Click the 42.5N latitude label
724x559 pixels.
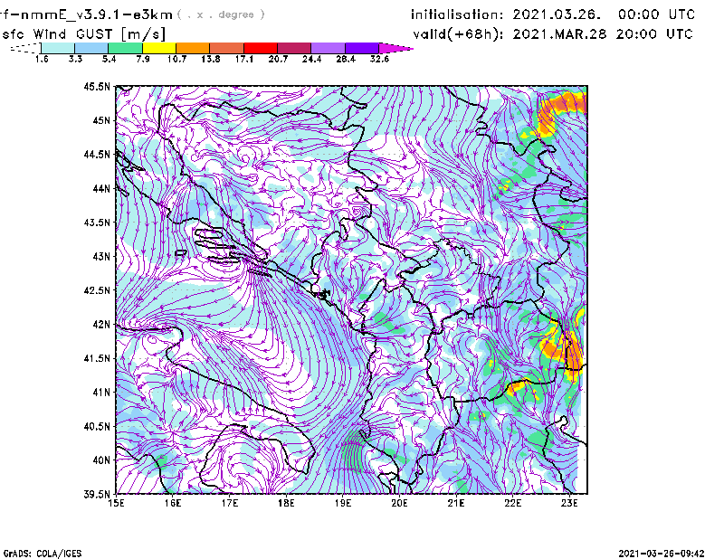[97, 290]
